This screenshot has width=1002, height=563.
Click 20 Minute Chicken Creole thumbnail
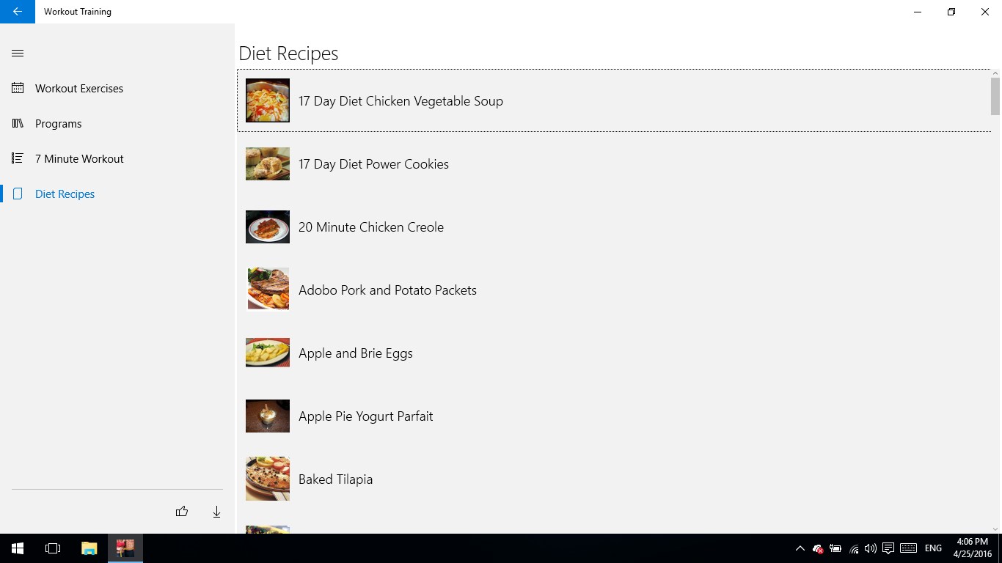268,227
